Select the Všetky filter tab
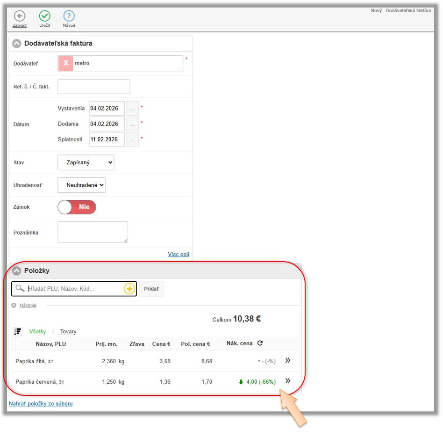443x432 pixels. coord(37,331)
